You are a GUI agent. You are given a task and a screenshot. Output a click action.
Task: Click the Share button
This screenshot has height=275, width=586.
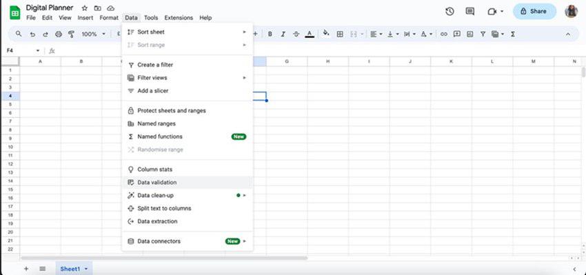click(534, 11)
